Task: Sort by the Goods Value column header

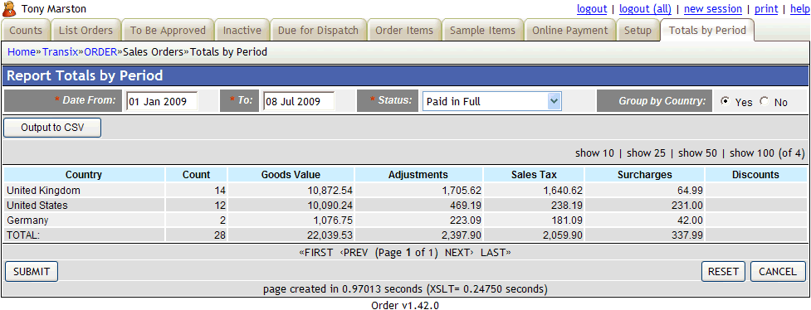Action: (291, 175)
